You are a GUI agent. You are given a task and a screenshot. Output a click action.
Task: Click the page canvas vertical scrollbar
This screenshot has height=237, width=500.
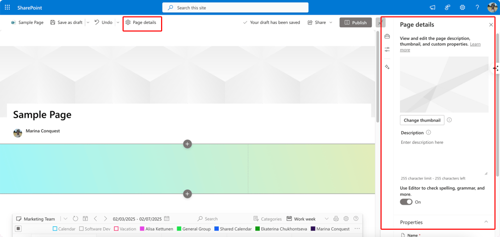click(x=378, y=77)
